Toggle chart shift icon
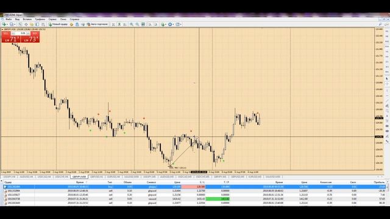The height and width of the screenshot is (219, 390). 156,24
